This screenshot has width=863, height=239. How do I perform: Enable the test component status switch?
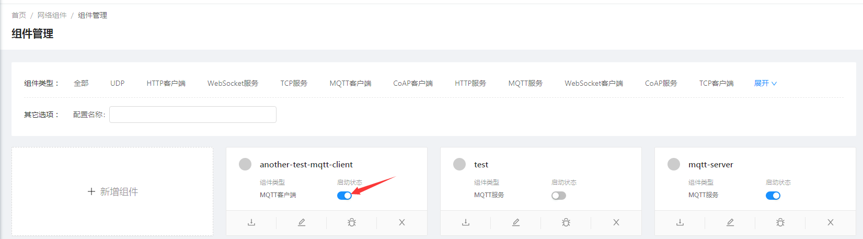click(x=559, y=196)
